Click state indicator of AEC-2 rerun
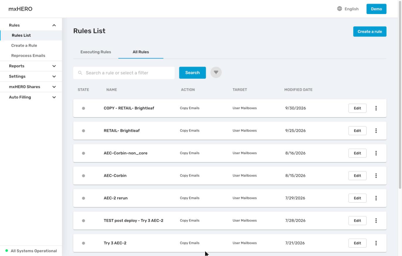The height and width of the screenshot is (256, 402). click(84, 198)
